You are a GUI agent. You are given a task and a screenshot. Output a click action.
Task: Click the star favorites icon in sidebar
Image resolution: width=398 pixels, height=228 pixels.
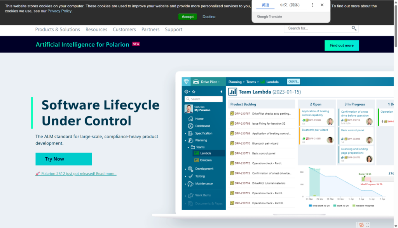point(194,92)
